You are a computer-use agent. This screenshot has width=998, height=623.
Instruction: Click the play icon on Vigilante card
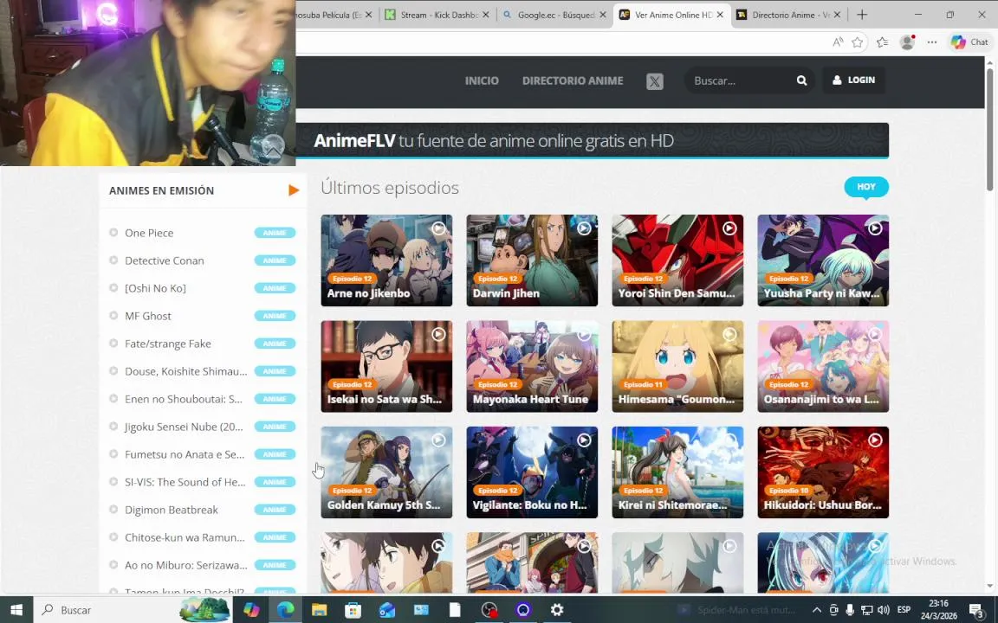pyautogui.click(x=584, y=440)
